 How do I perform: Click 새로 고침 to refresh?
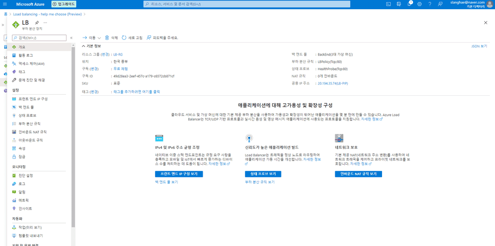(x=132, y=38)
